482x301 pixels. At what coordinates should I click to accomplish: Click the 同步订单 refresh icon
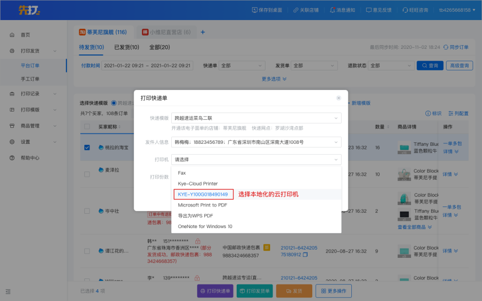445,47
